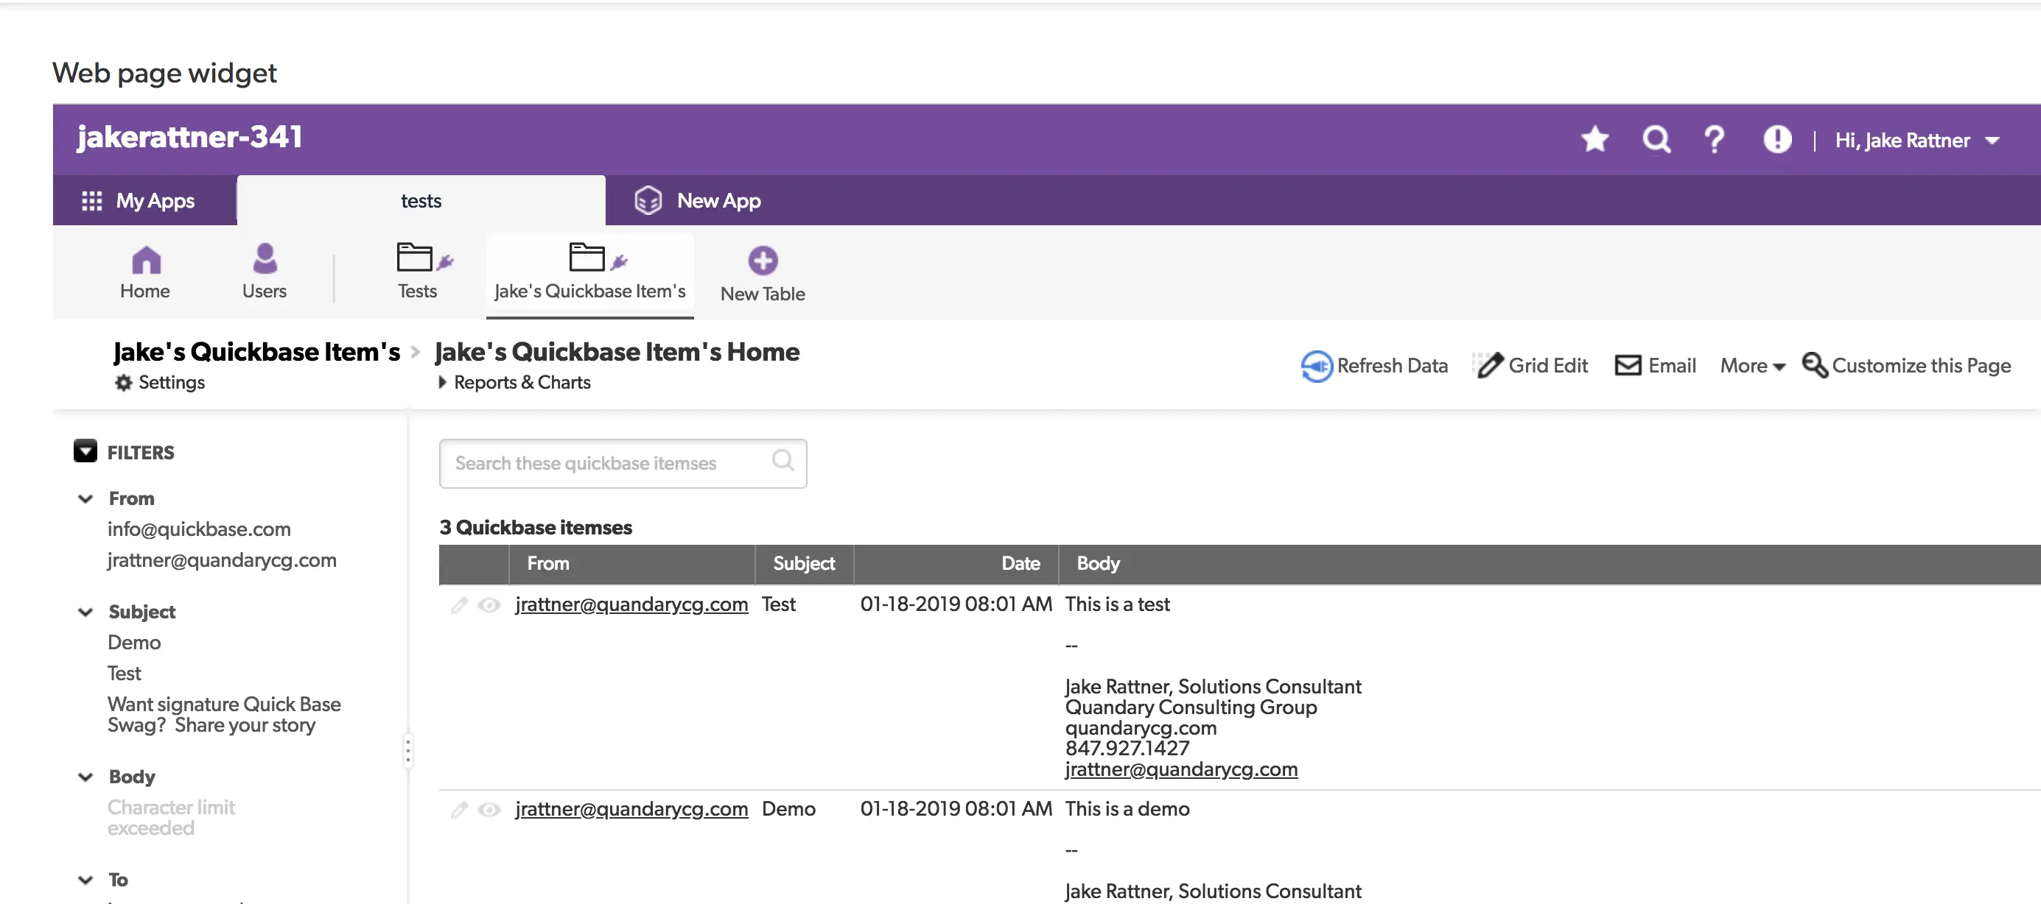The width and height of the screenshot is (2041, 904).
Task: Click the favorites star icon
Action: click(x=1594, y=139)
